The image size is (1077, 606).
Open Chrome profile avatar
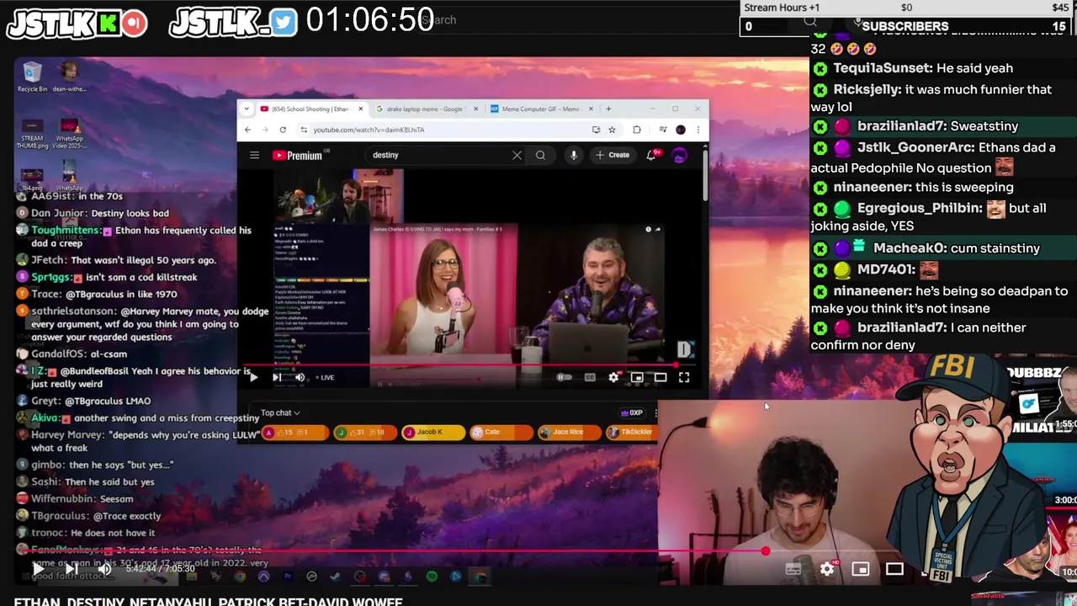pos(681,130)
